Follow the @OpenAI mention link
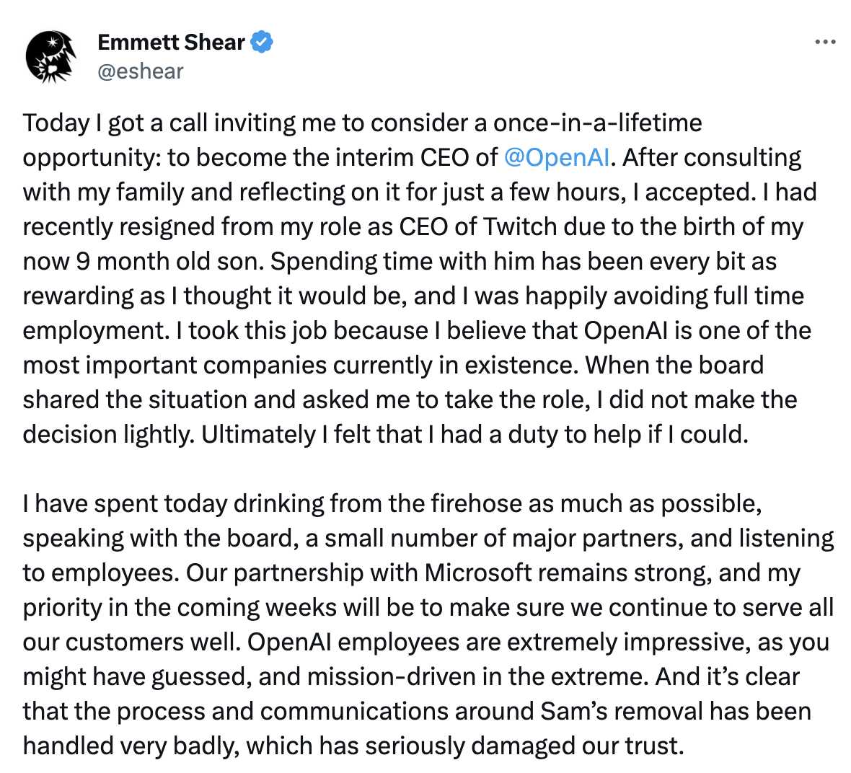The image size is (851, 773). click(x=557, y=157)
